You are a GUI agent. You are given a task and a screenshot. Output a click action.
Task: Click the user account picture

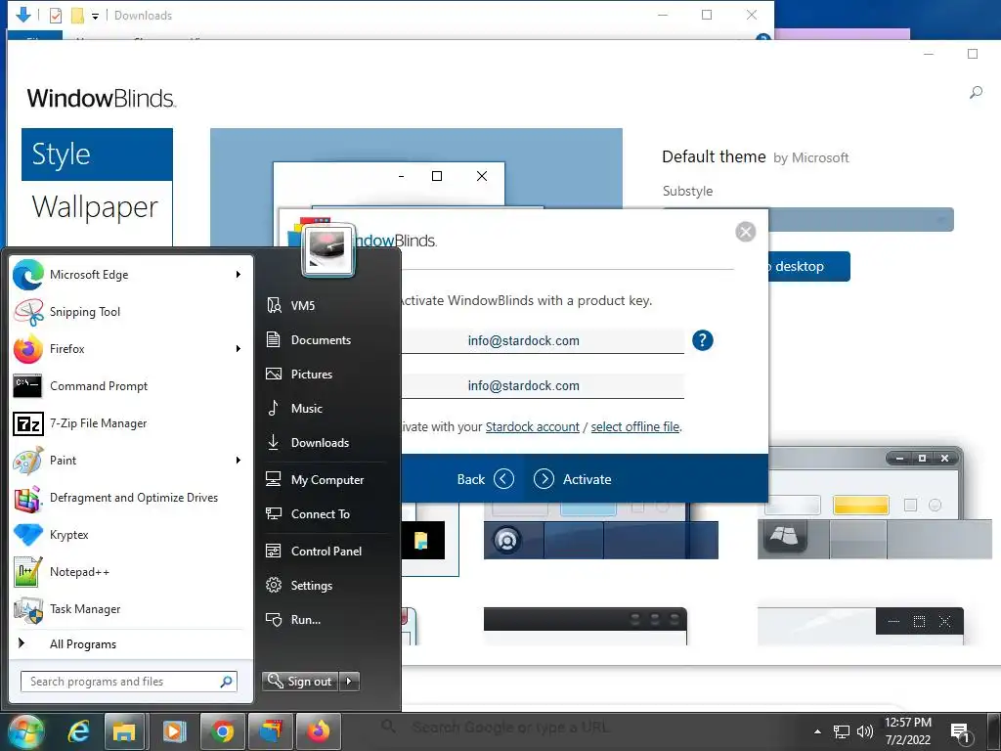(328, 249)
